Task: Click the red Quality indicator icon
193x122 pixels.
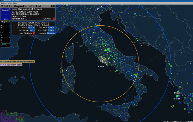Action: [x=54, y=19]
